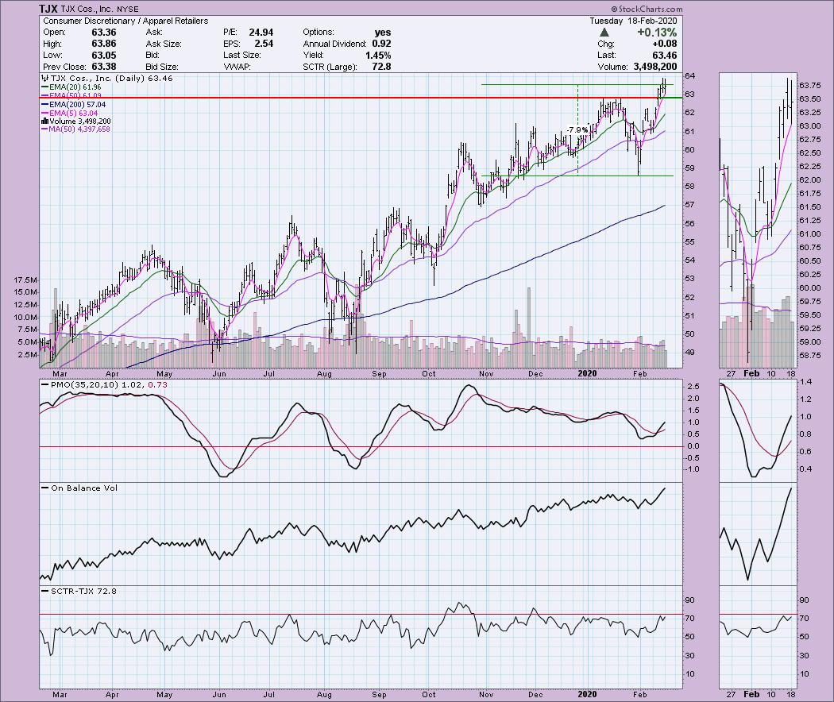Click the +0.13% percent change value
Screen dimensions: 834x702
tap(658, 33)
